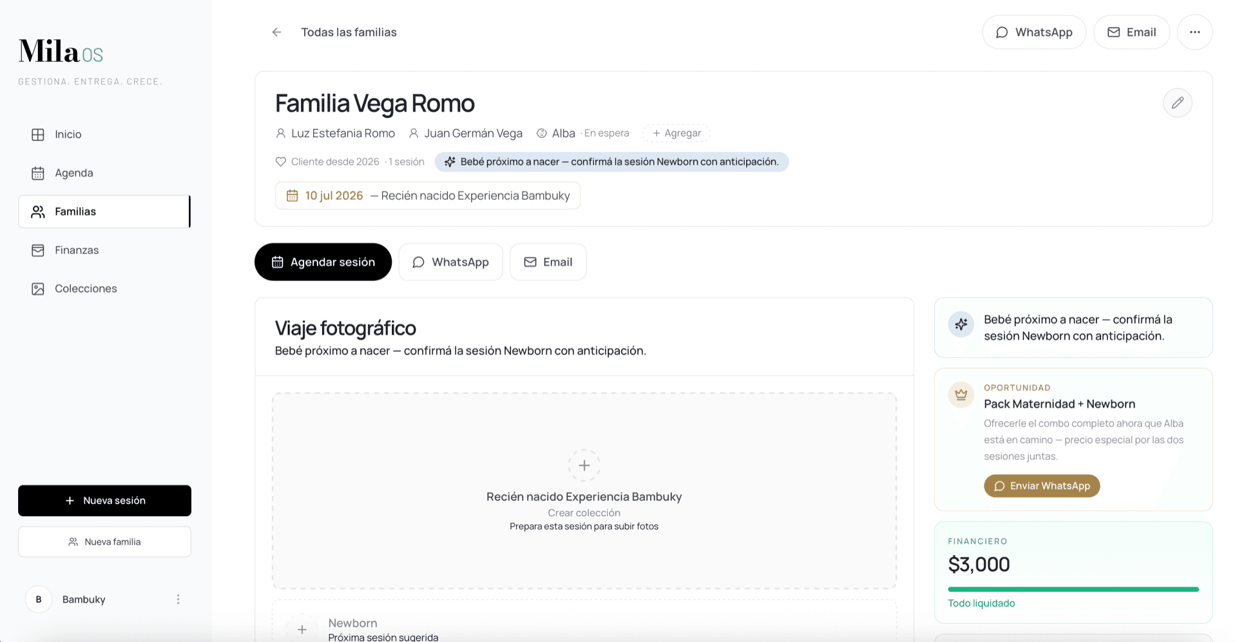This screenshot has width=1237, height=642.
Task: Click the crown icon in Oportunidad card
Action: click(961, 394)
